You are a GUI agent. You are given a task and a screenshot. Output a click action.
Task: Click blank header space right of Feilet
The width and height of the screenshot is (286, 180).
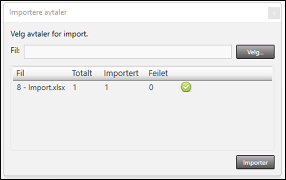tap(222, 73)
